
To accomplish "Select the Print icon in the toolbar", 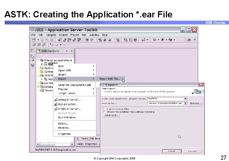I will [52, 40].
